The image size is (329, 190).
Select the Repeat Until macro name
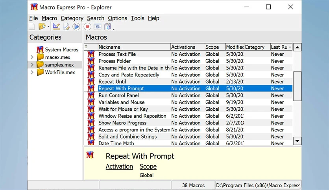(112, 82)
